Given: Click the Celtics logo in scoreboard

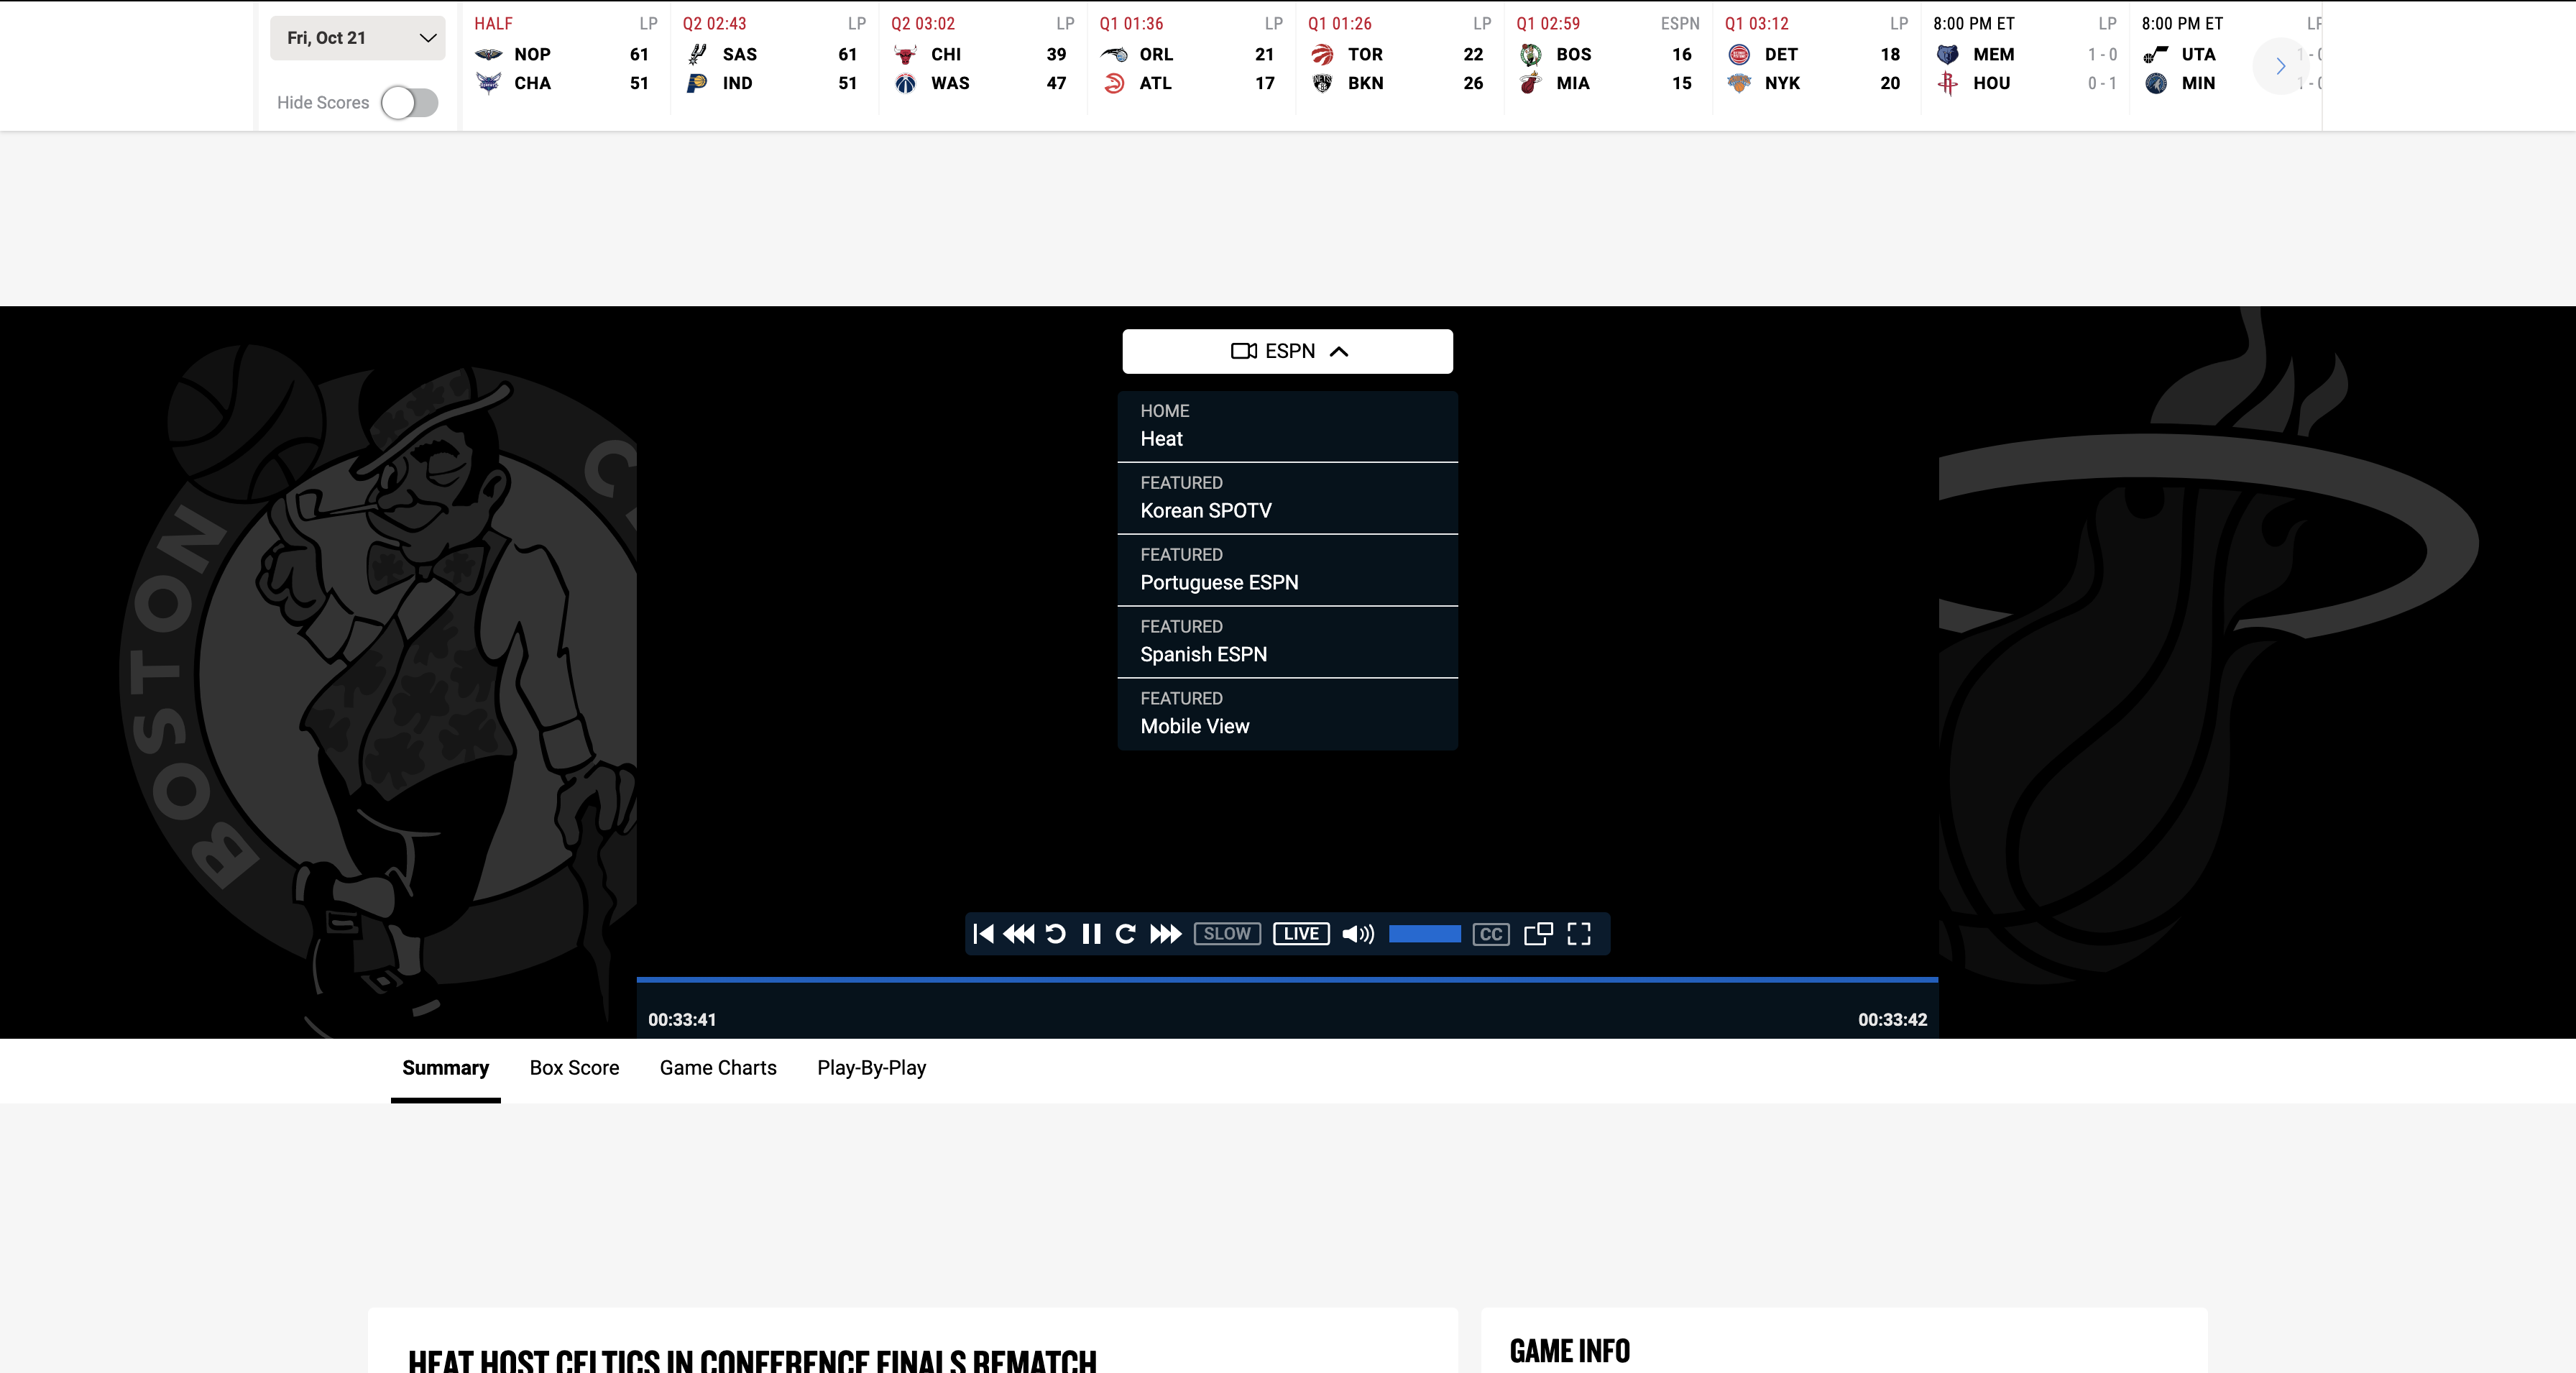Looking at the screenshot, I should tap(1530, 54).
